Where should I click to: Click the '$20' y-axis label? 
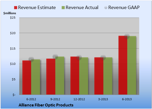point(13,33)
